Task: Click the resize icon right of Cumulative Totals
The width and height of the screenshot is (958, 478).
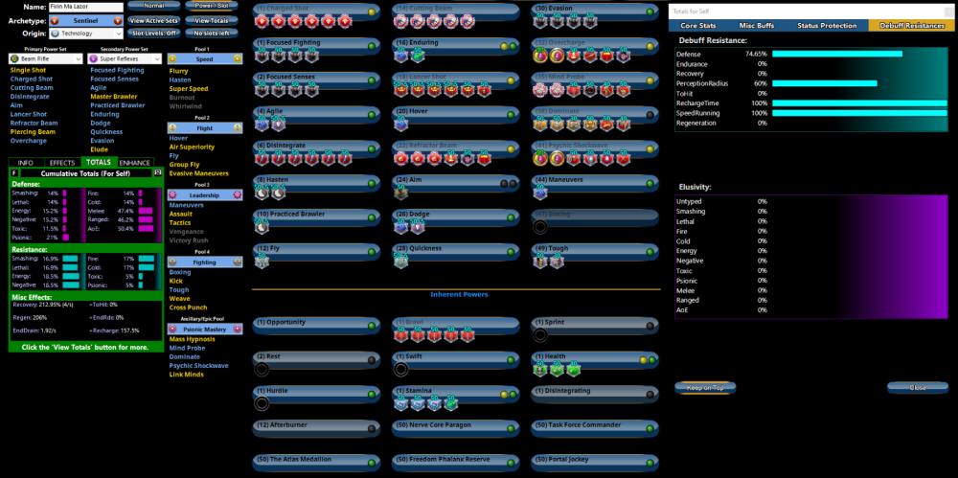Action: coord(158,173)
